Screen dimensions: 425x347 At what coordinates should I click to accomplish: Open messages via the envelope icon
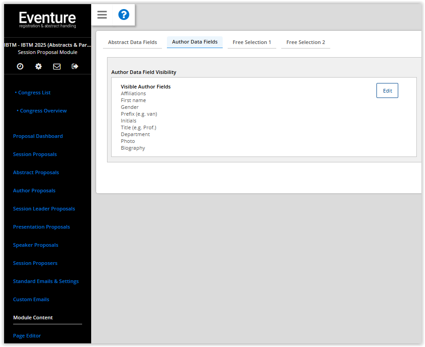tap(56, 66)
